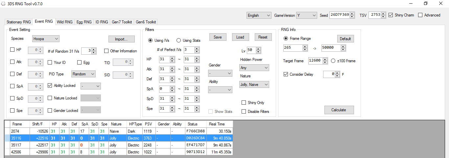This screenshot has width=449, height=158.
Task: Select the Using Stats radio button
Action: (179, 40)
